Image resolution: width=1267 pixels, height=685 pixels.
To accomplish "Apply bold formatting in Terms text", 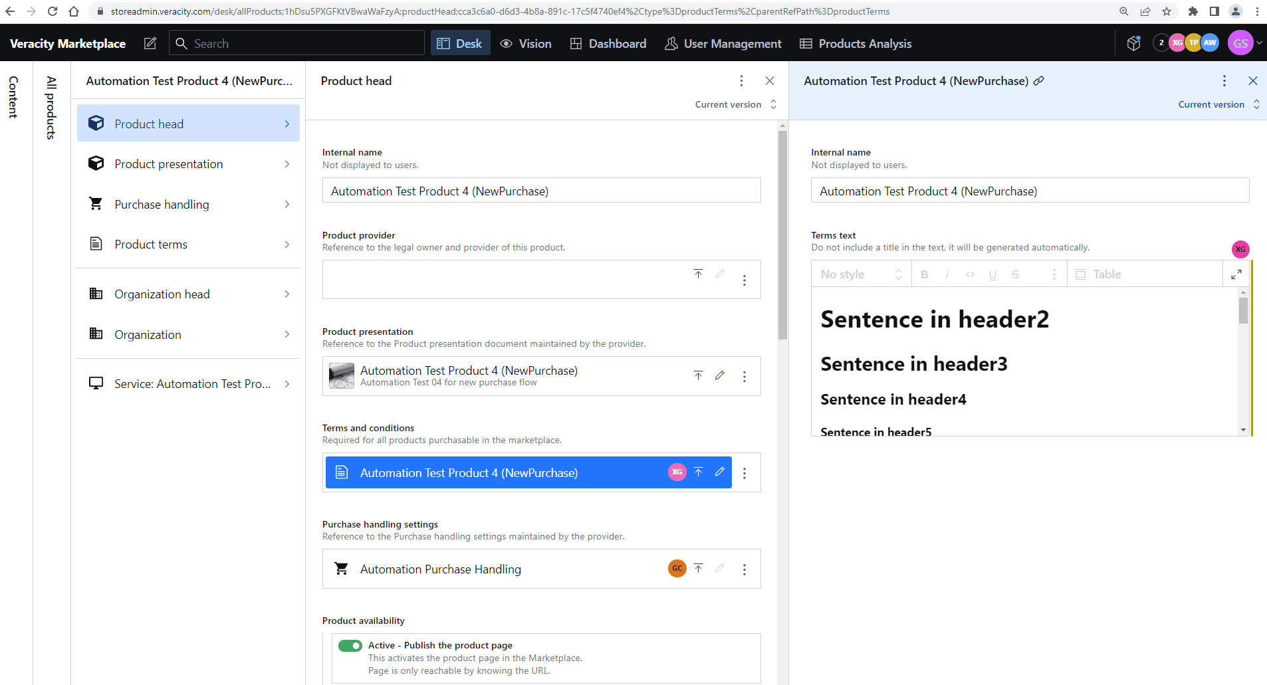I will (x=924, y=274).
